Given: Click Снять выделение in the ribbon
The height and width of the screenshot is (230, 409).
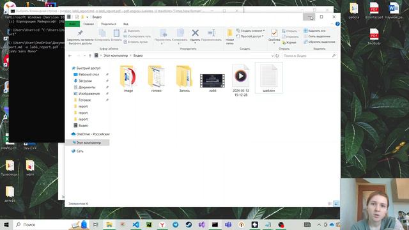Looking at the screenshot, I should (317, 36).
